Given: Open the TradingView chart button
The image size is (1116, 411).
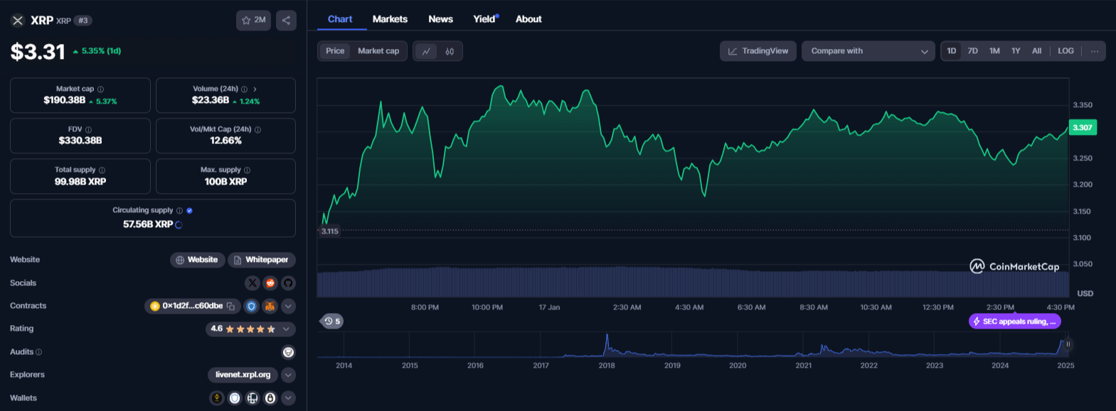Looking at the screenshot, I should (x=758, y=51).
